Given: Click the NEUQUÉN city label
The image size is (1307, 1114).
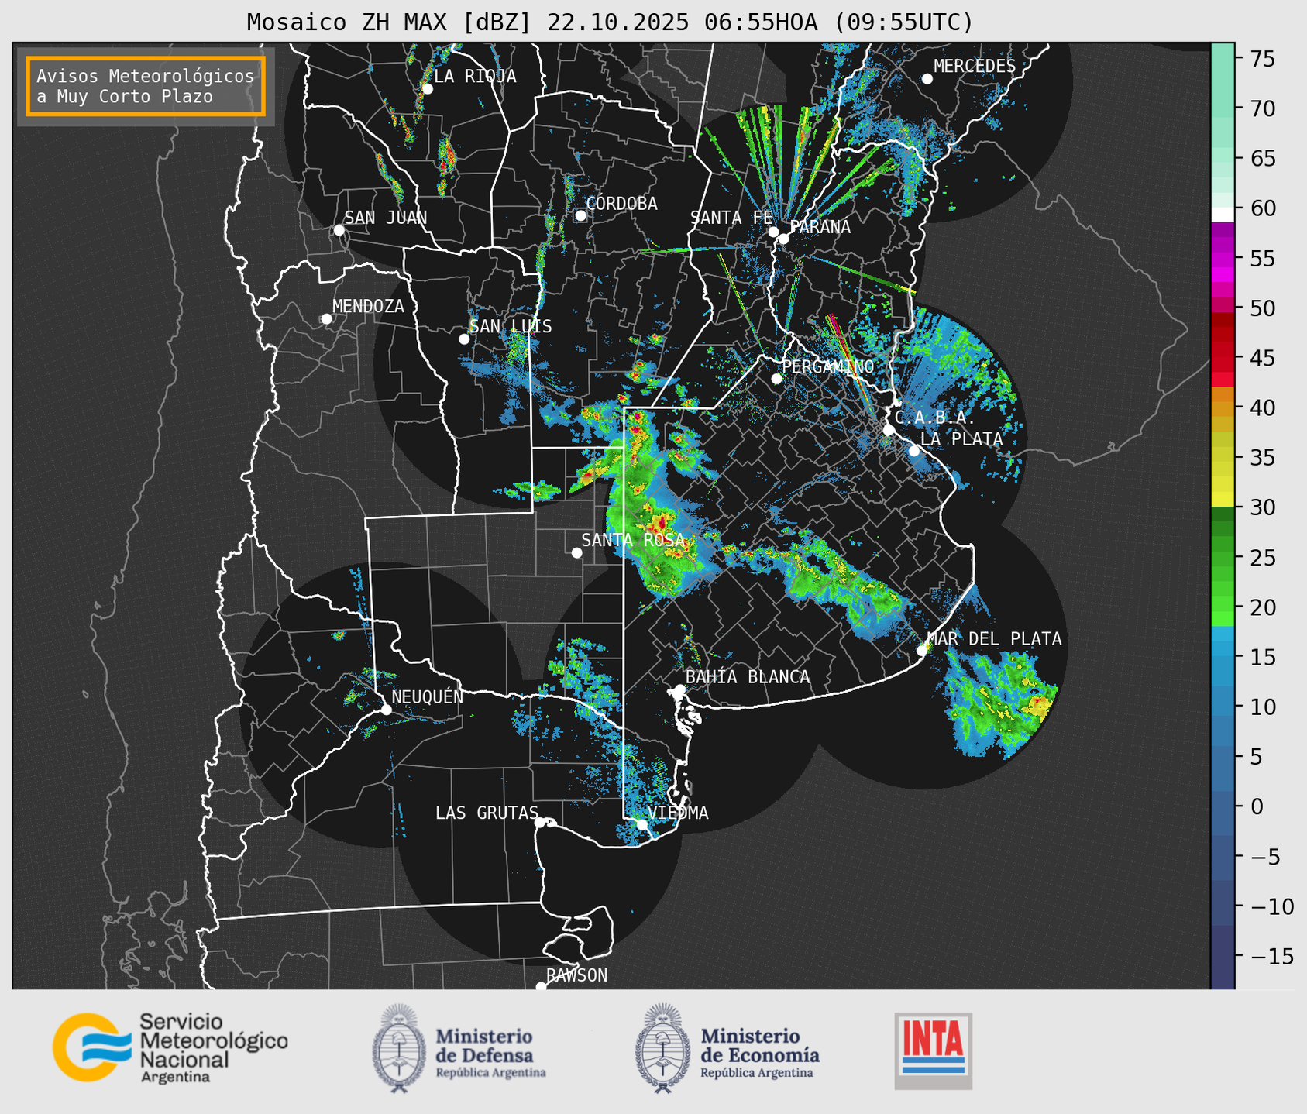Looking at the screenshot, I should 428,696.
